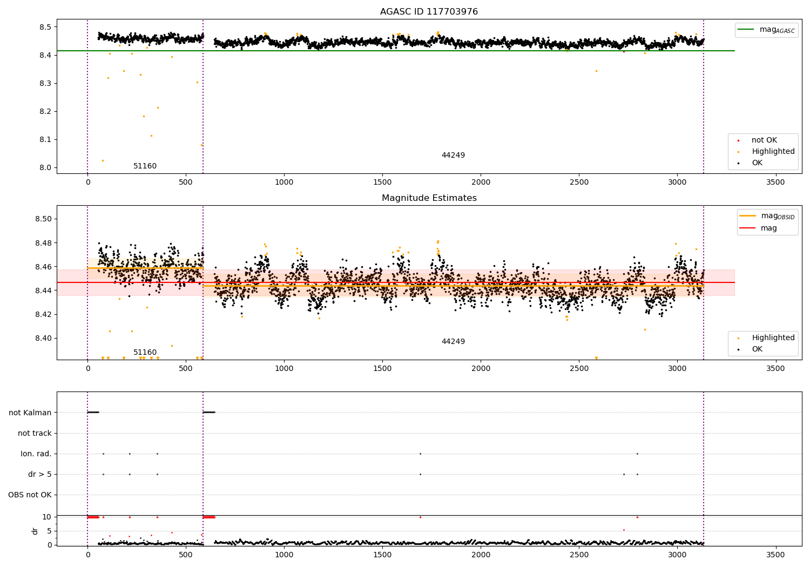Click the 44249 label in Magnitude Estimates plot
The height and width of the screenshot is (567, 810).
coord(453,341)
